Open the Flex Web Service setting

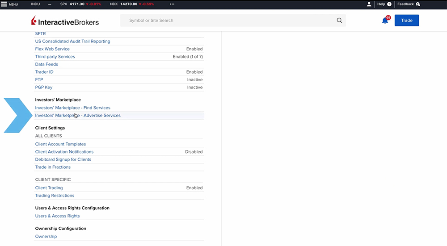tap(52, 49)
